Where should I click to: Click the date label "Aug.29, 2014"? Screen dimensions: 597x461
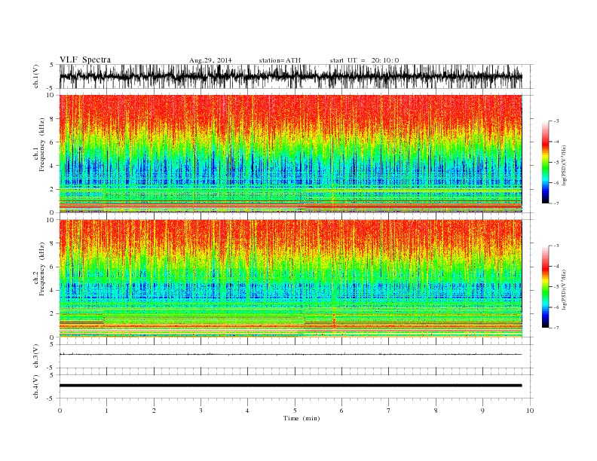[210, 60]
